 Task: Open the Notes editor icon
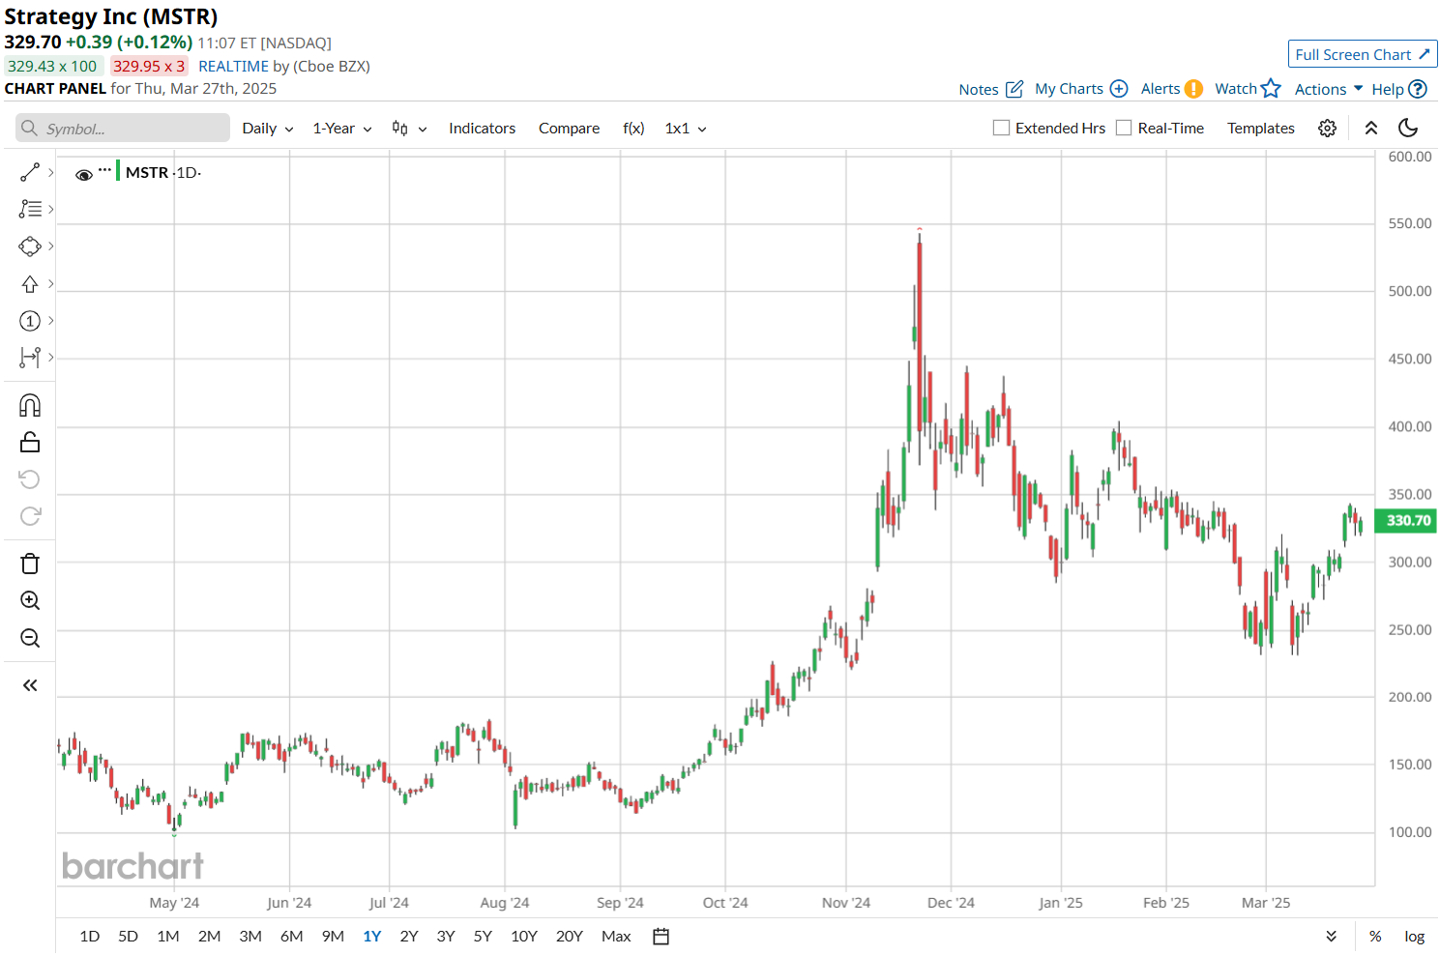(1014, 89)
